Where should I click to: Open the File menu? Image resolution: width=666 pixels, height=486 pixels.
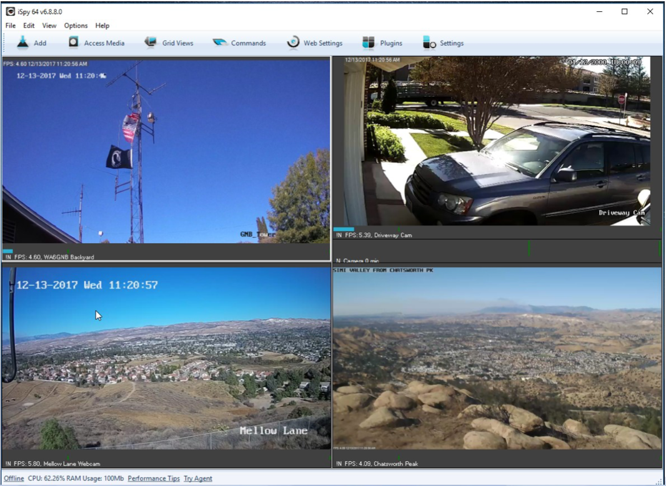(11, 26)
